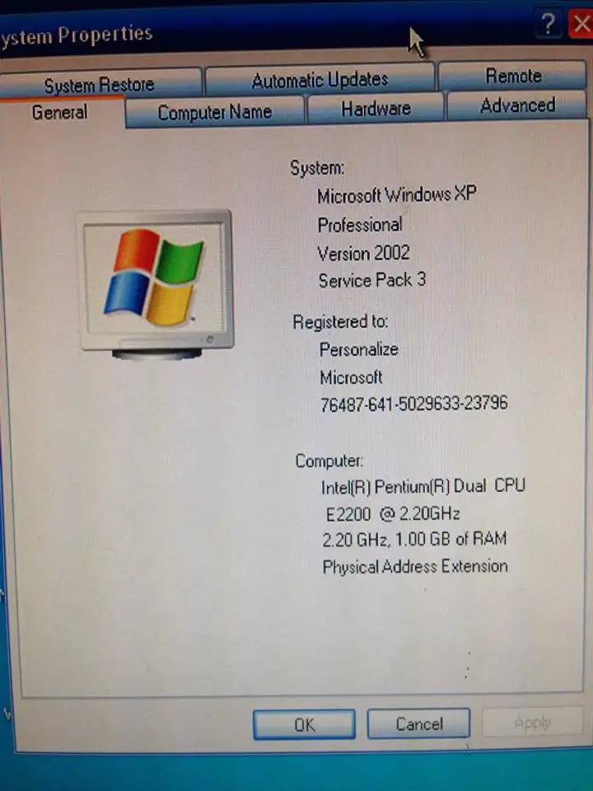
Task: Click the 1.00 GB of RAM line
Action: click(414, 540)
